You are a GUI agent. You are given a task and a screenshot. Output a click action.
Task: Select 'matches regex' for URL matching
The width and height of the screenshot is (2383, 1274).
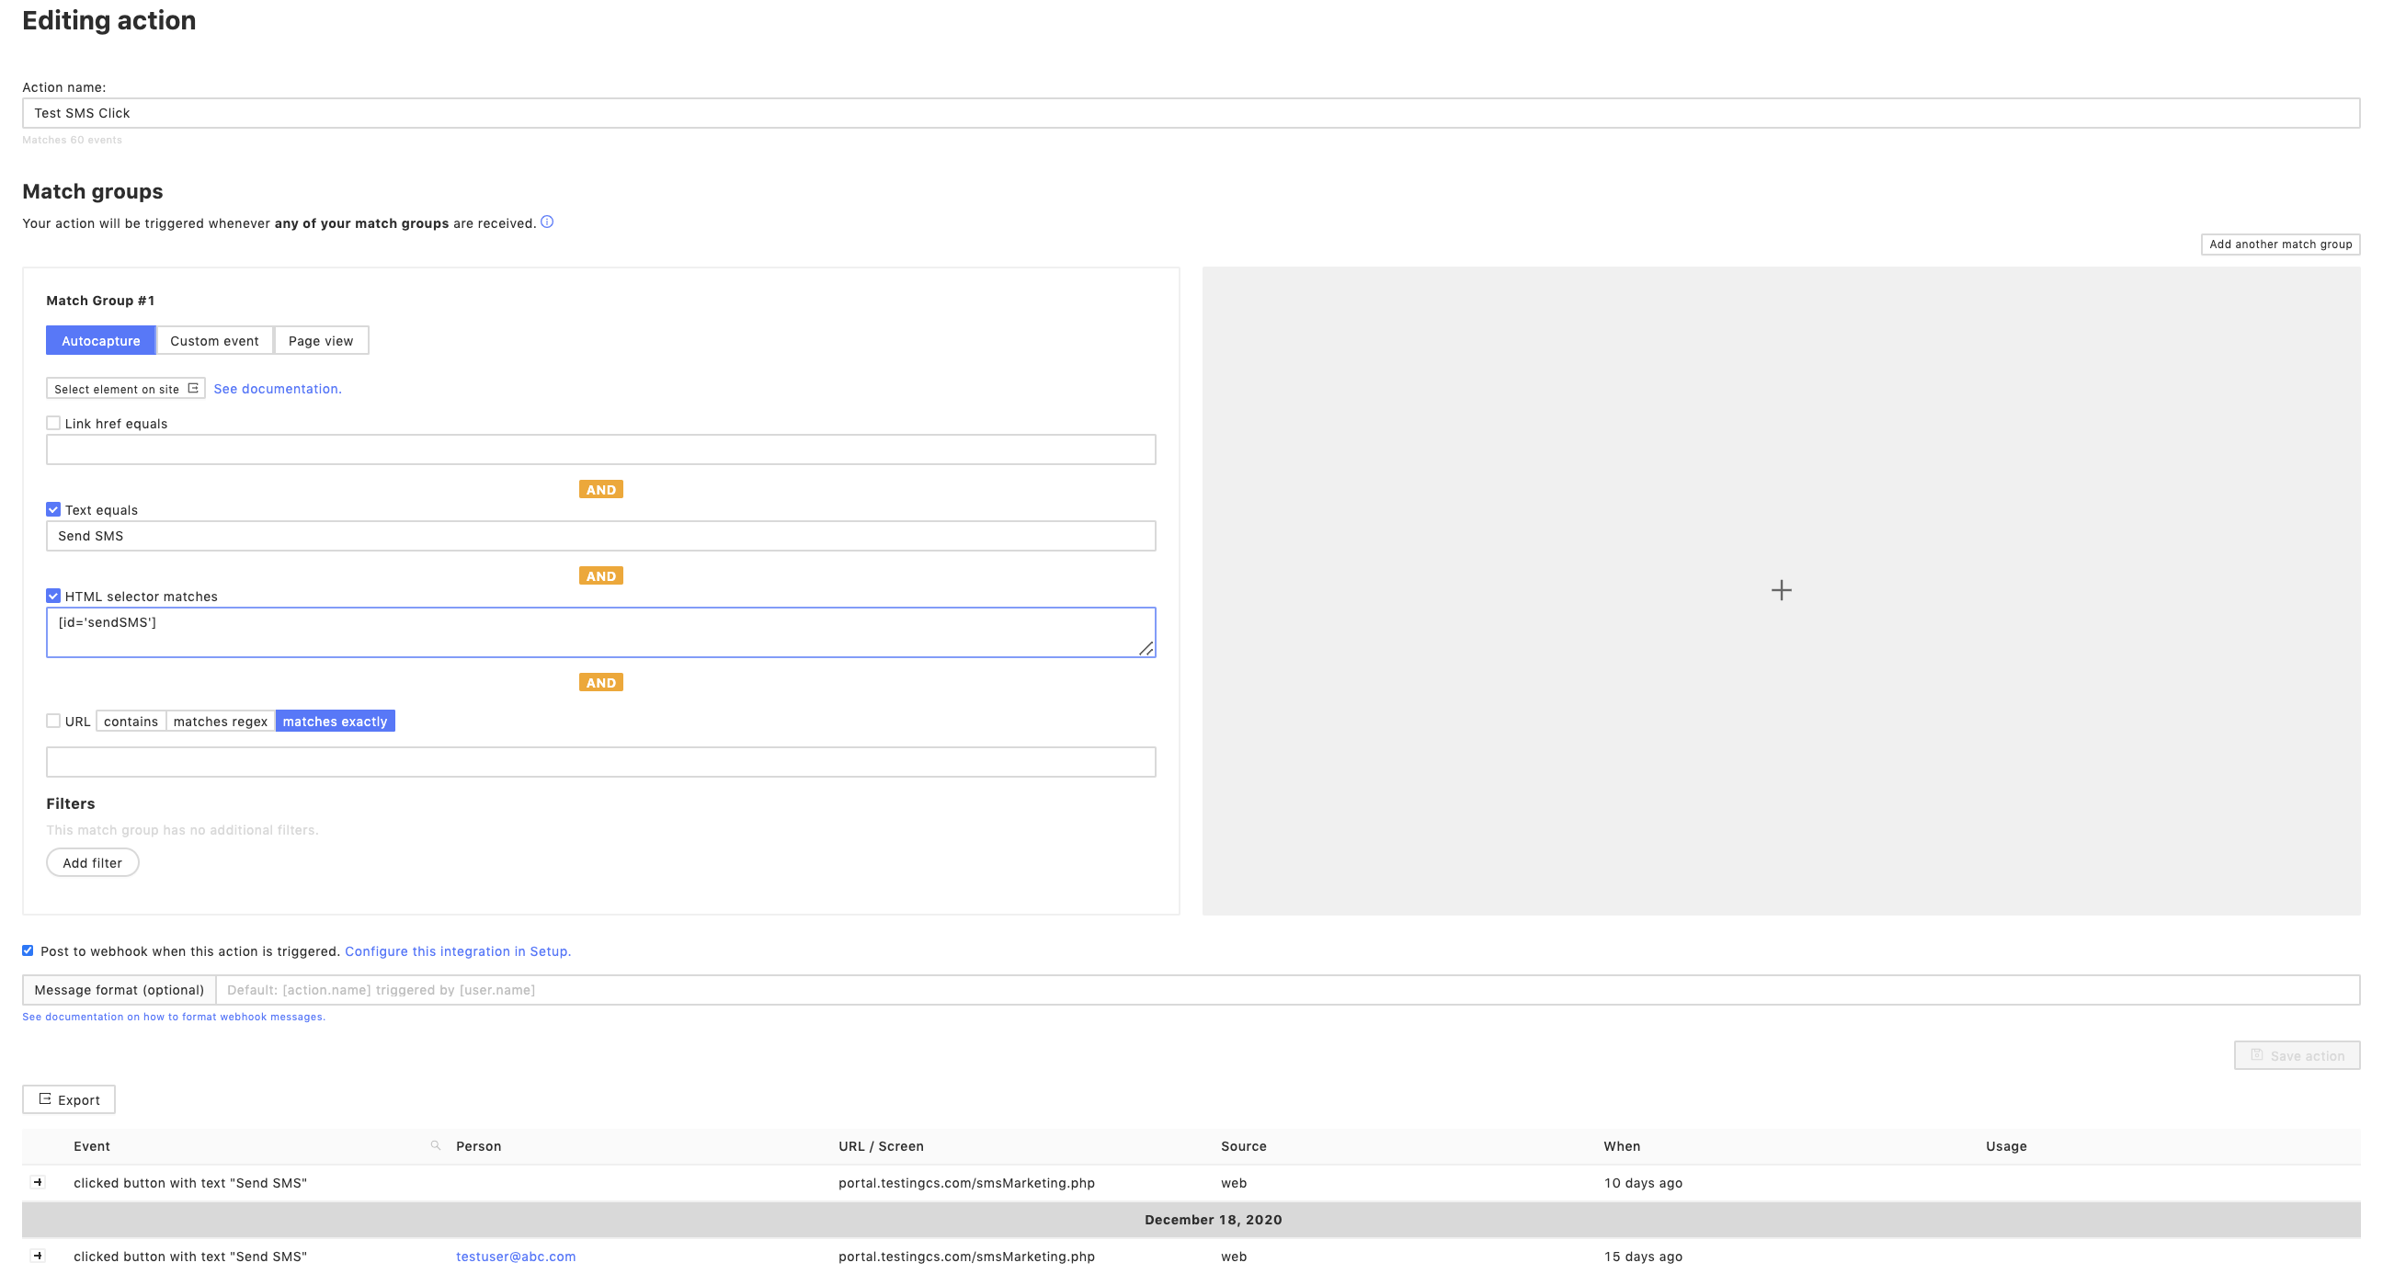click(219, 721)
